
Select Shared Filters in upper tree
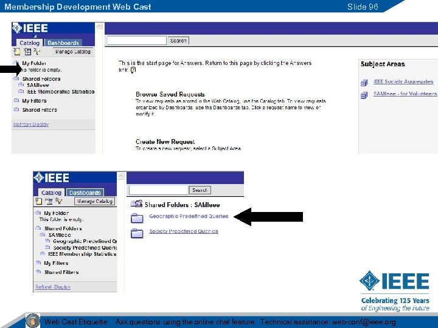tap(40, 110)
